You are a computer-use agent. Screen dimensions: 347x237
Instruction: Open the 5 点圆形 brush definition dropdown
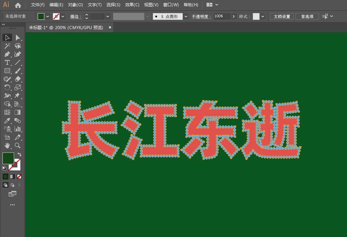coord(186,16)
